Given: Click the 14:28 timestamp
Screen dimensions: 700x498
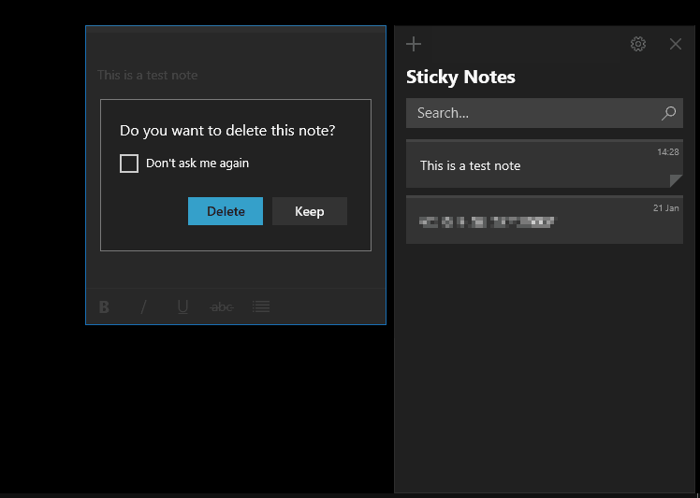Looking at the screenshot, I should (668, 152).
